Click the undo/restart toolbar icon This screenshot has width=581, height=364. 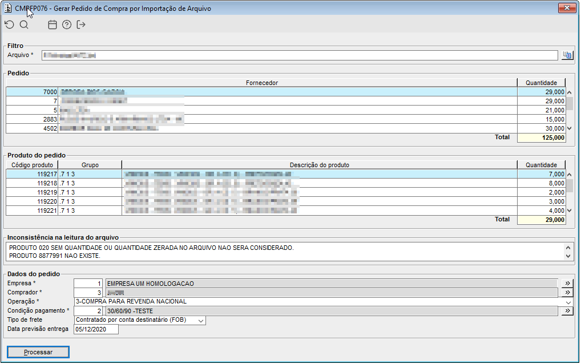click(x=9, y=25)
